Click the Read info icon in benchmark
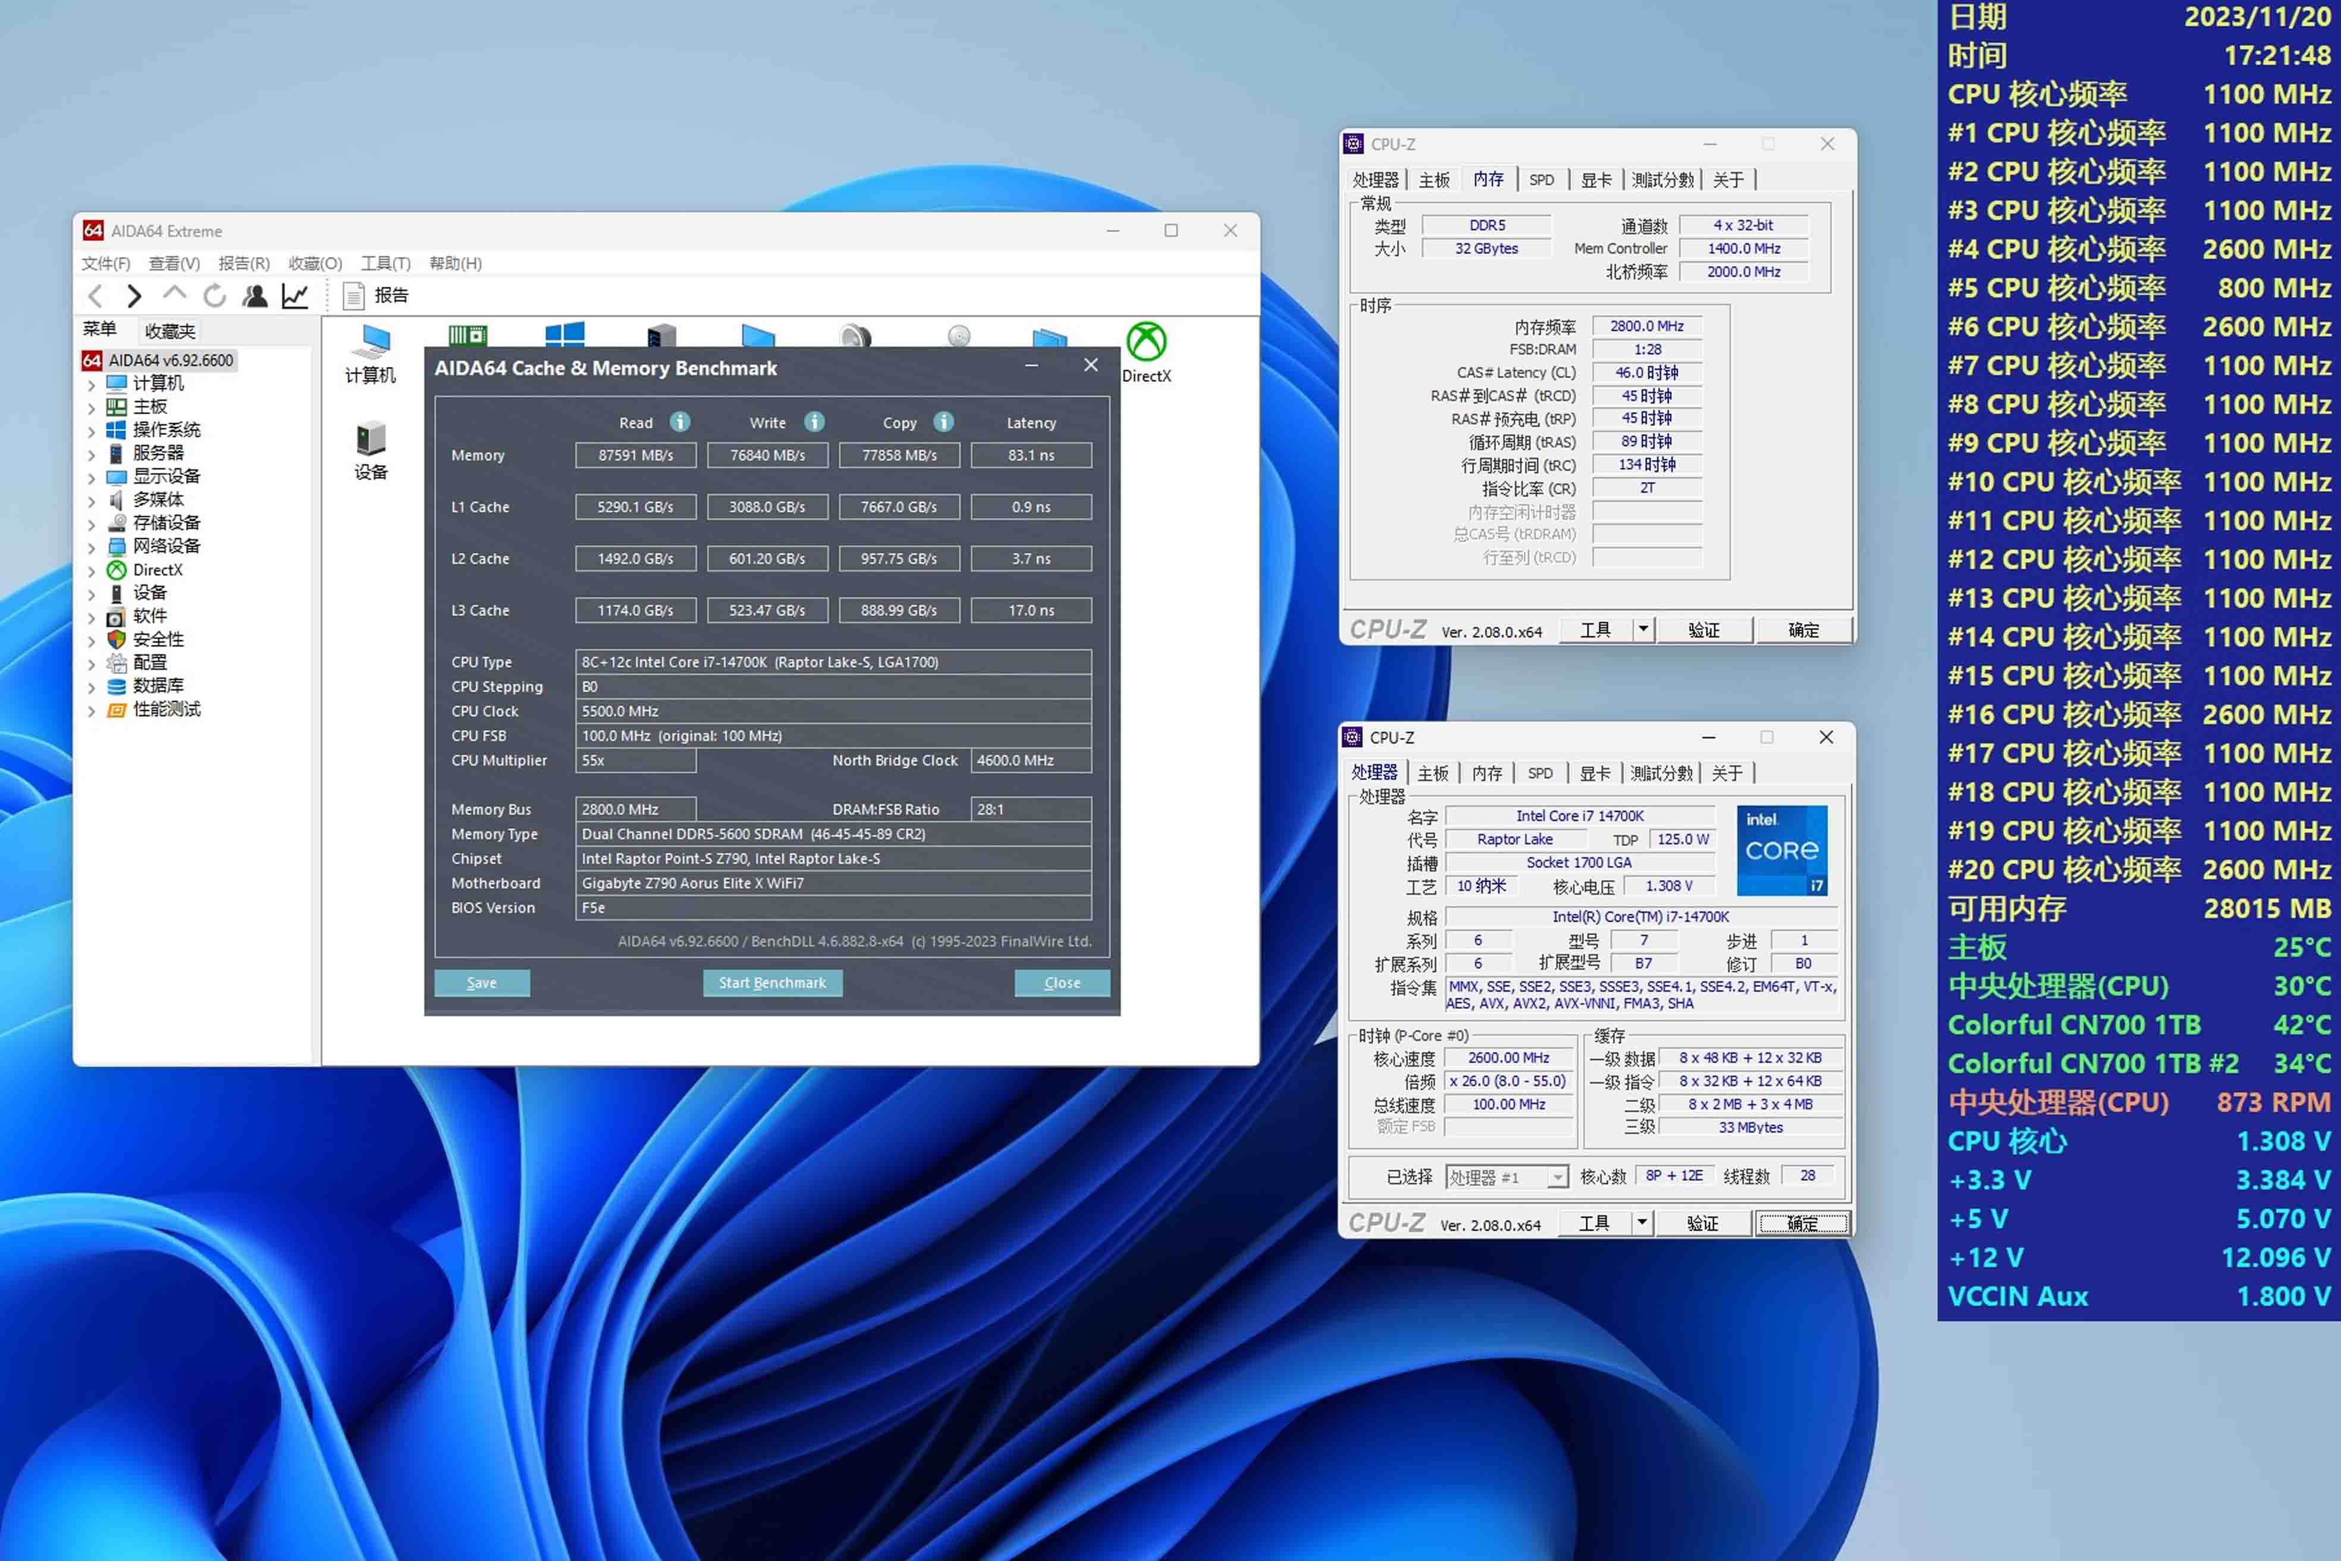Viewport: 2341px width, 1561px height. click(680, 422)
